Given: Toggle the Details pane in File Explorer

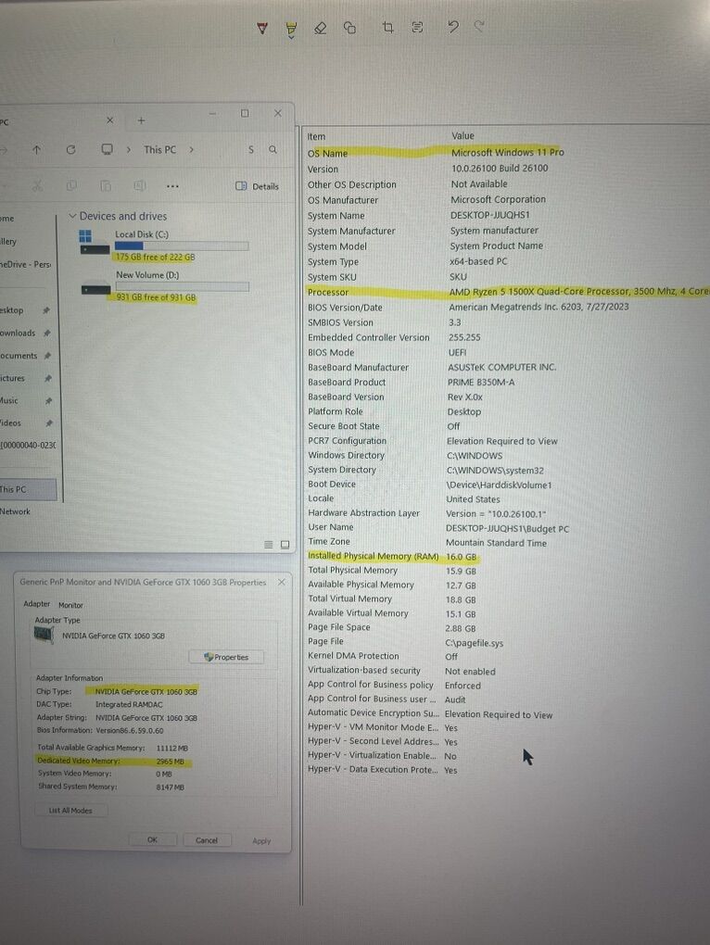Looking at the screenshot, I should tap(257, 186).
